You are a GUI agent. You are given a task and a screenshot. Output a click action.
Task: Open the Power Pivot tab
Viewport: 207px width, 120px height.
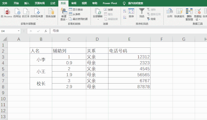click(110, 3)
